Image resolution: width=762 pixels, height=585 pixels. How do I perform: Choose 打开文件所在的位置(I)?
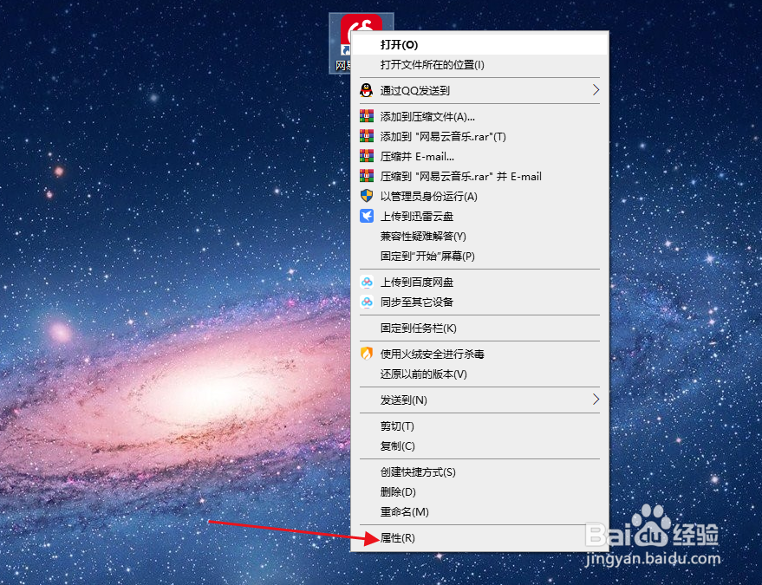click(x=479, y=65)
